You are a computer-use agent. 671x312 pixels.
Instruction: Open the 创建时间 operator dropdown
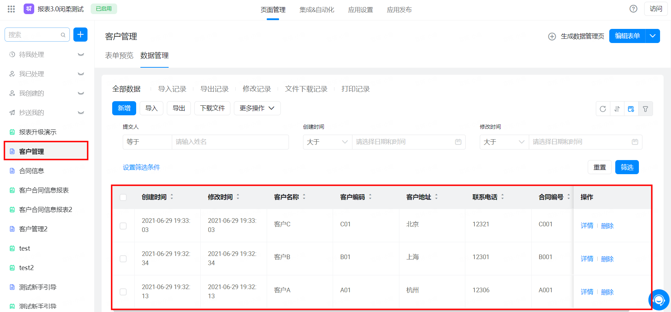327,142
